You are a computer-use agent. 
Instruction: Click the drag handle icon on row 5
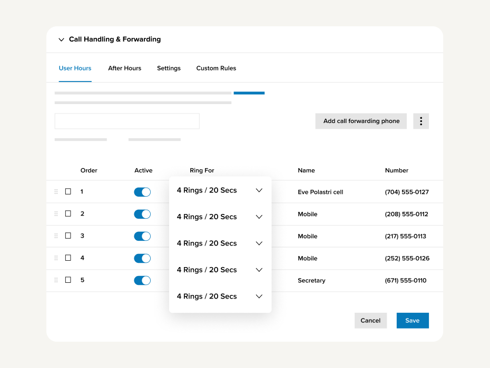point(56,280)
